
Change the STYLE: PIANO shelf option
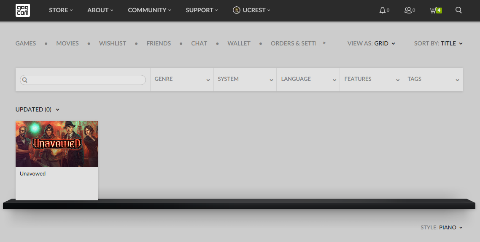pyautogui.click(x=442, y=227)
